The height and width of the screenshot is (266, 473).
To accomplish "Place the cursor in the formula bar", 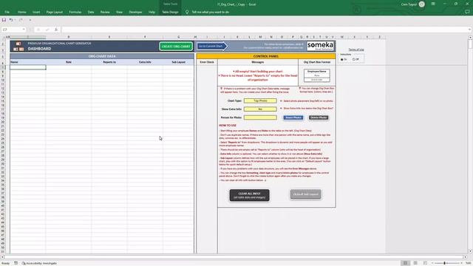I will (265, 30).
